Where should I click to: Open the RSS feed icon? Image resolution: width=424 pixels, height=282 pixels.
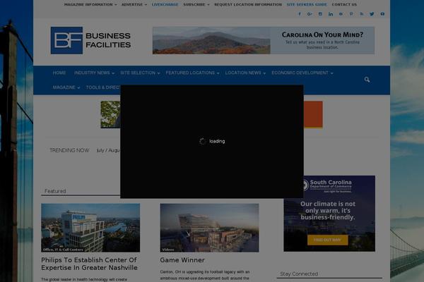tap(362, 14)
